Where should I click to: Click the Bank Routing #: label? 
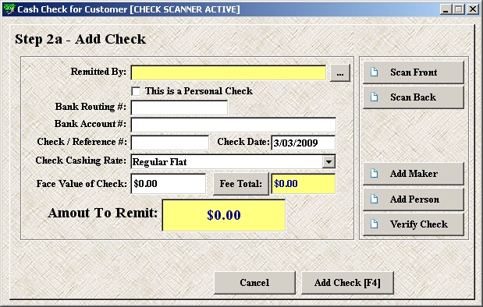pos(91,107)
